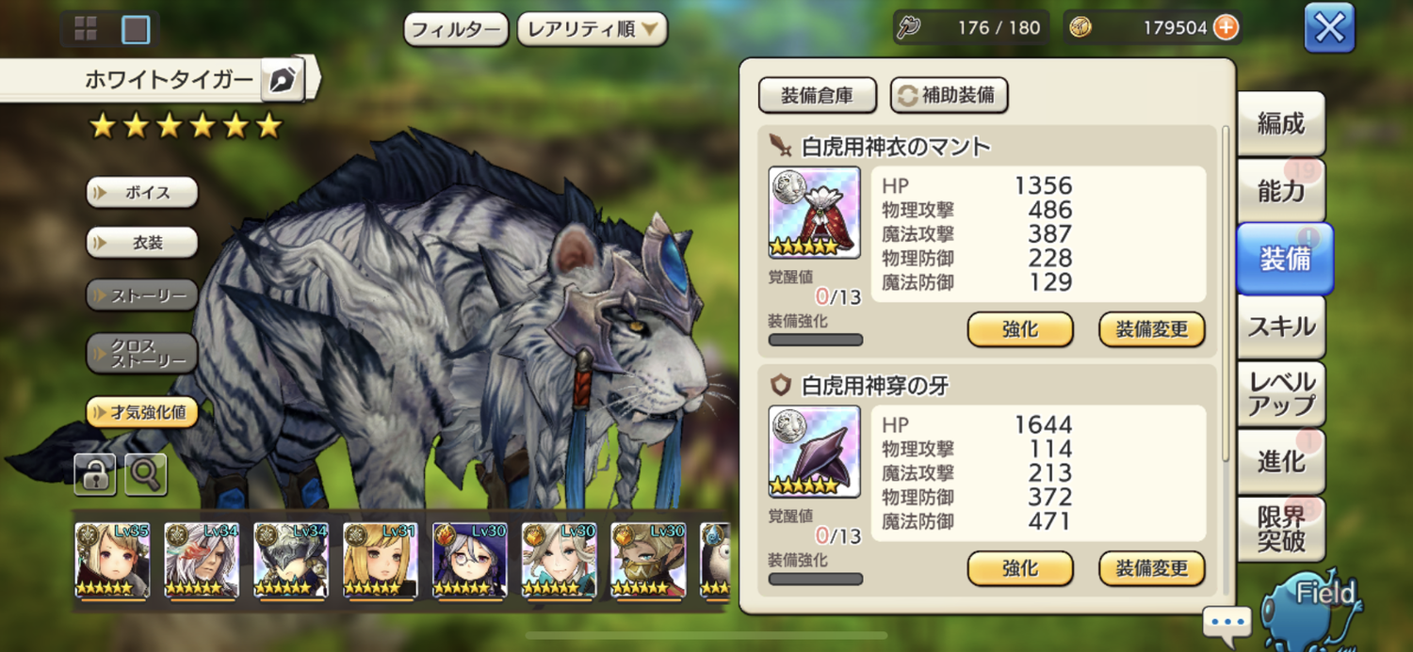
Task: Open the フィルター options
Action: click(x=456, y=29)
